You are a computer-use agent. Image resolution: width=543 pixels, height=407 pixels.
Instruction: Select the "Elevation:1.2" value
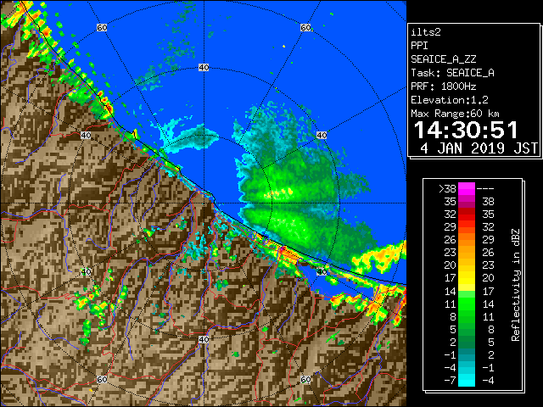(450, 100)
